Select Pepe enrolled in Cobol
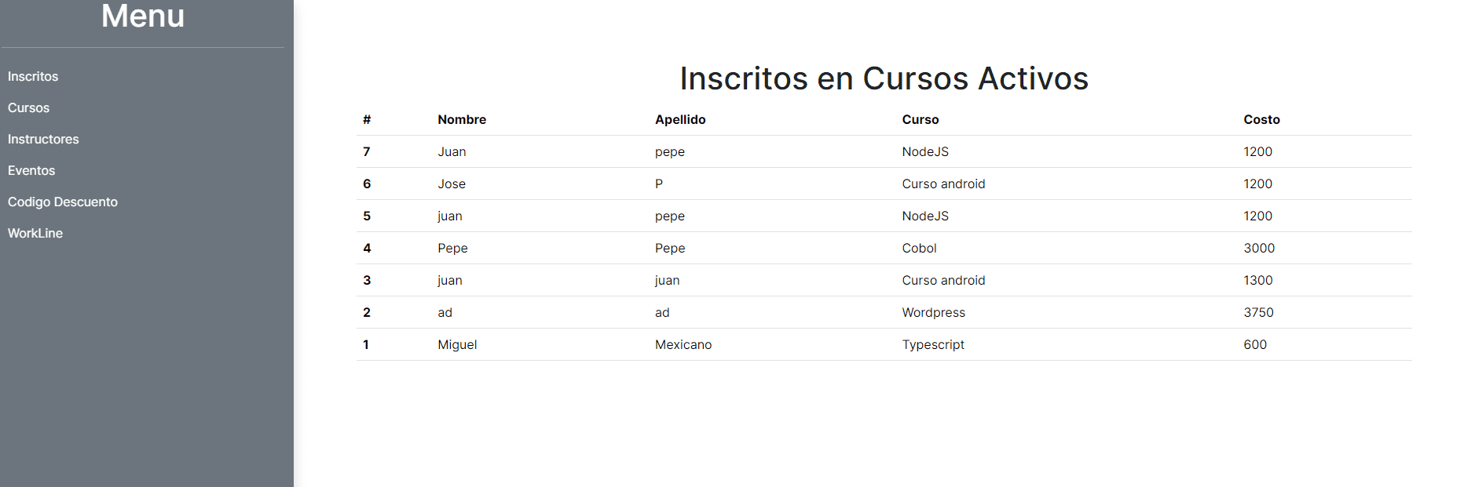The image size is (1464, 487). (452, 248)
